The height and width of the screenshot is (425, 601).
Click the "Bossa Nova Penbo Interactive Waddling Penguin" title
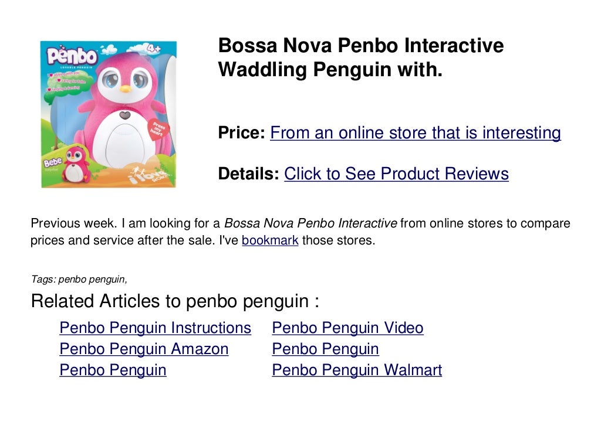click(360, 57)
